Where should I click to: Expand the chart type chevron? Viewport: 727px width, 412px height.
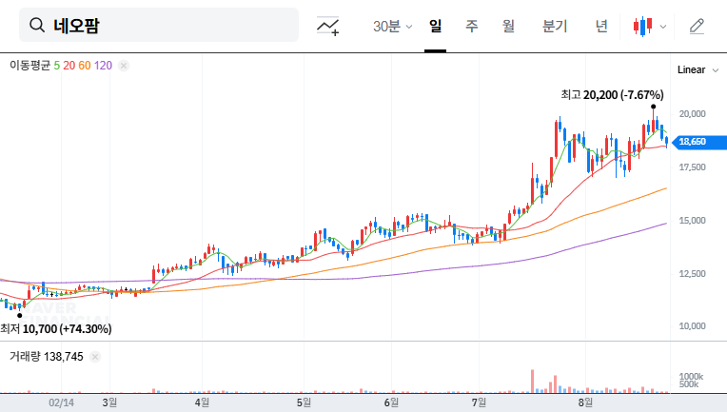click(663, 27)
